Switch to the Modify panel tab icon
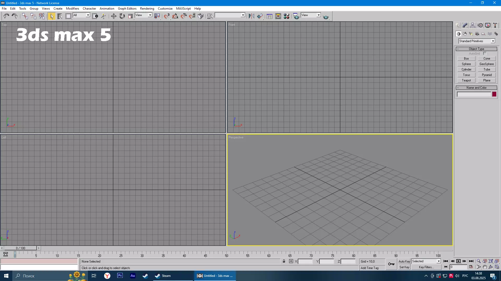 (x=465, y=25)
